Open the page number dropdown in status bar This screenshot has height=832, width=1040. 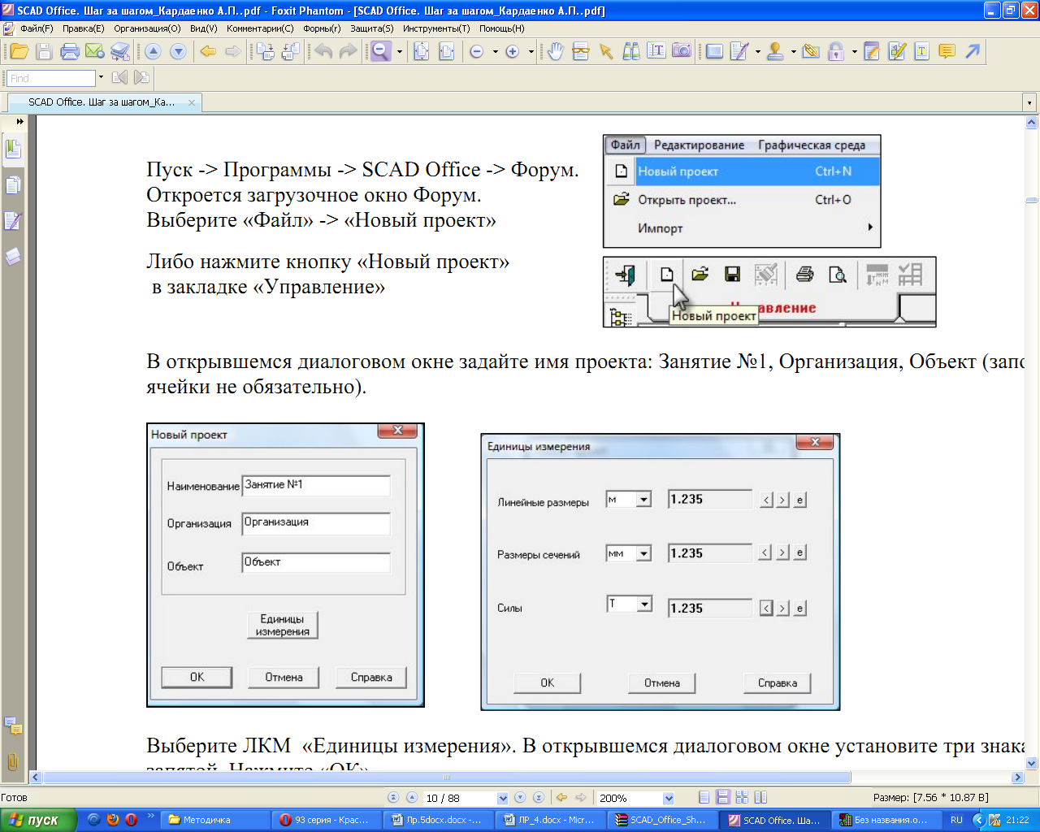click(502, 799)
